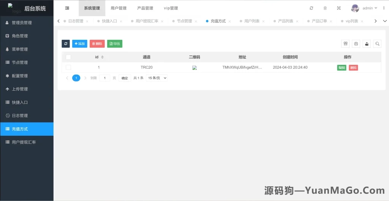Click the table export icon beside print
389x201 pixels.
[x=367, y=44]
